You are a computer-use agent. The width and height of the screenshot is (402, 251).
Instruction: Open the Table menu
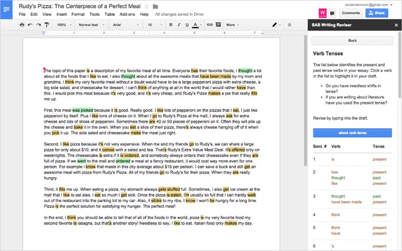tap(109, 14)
